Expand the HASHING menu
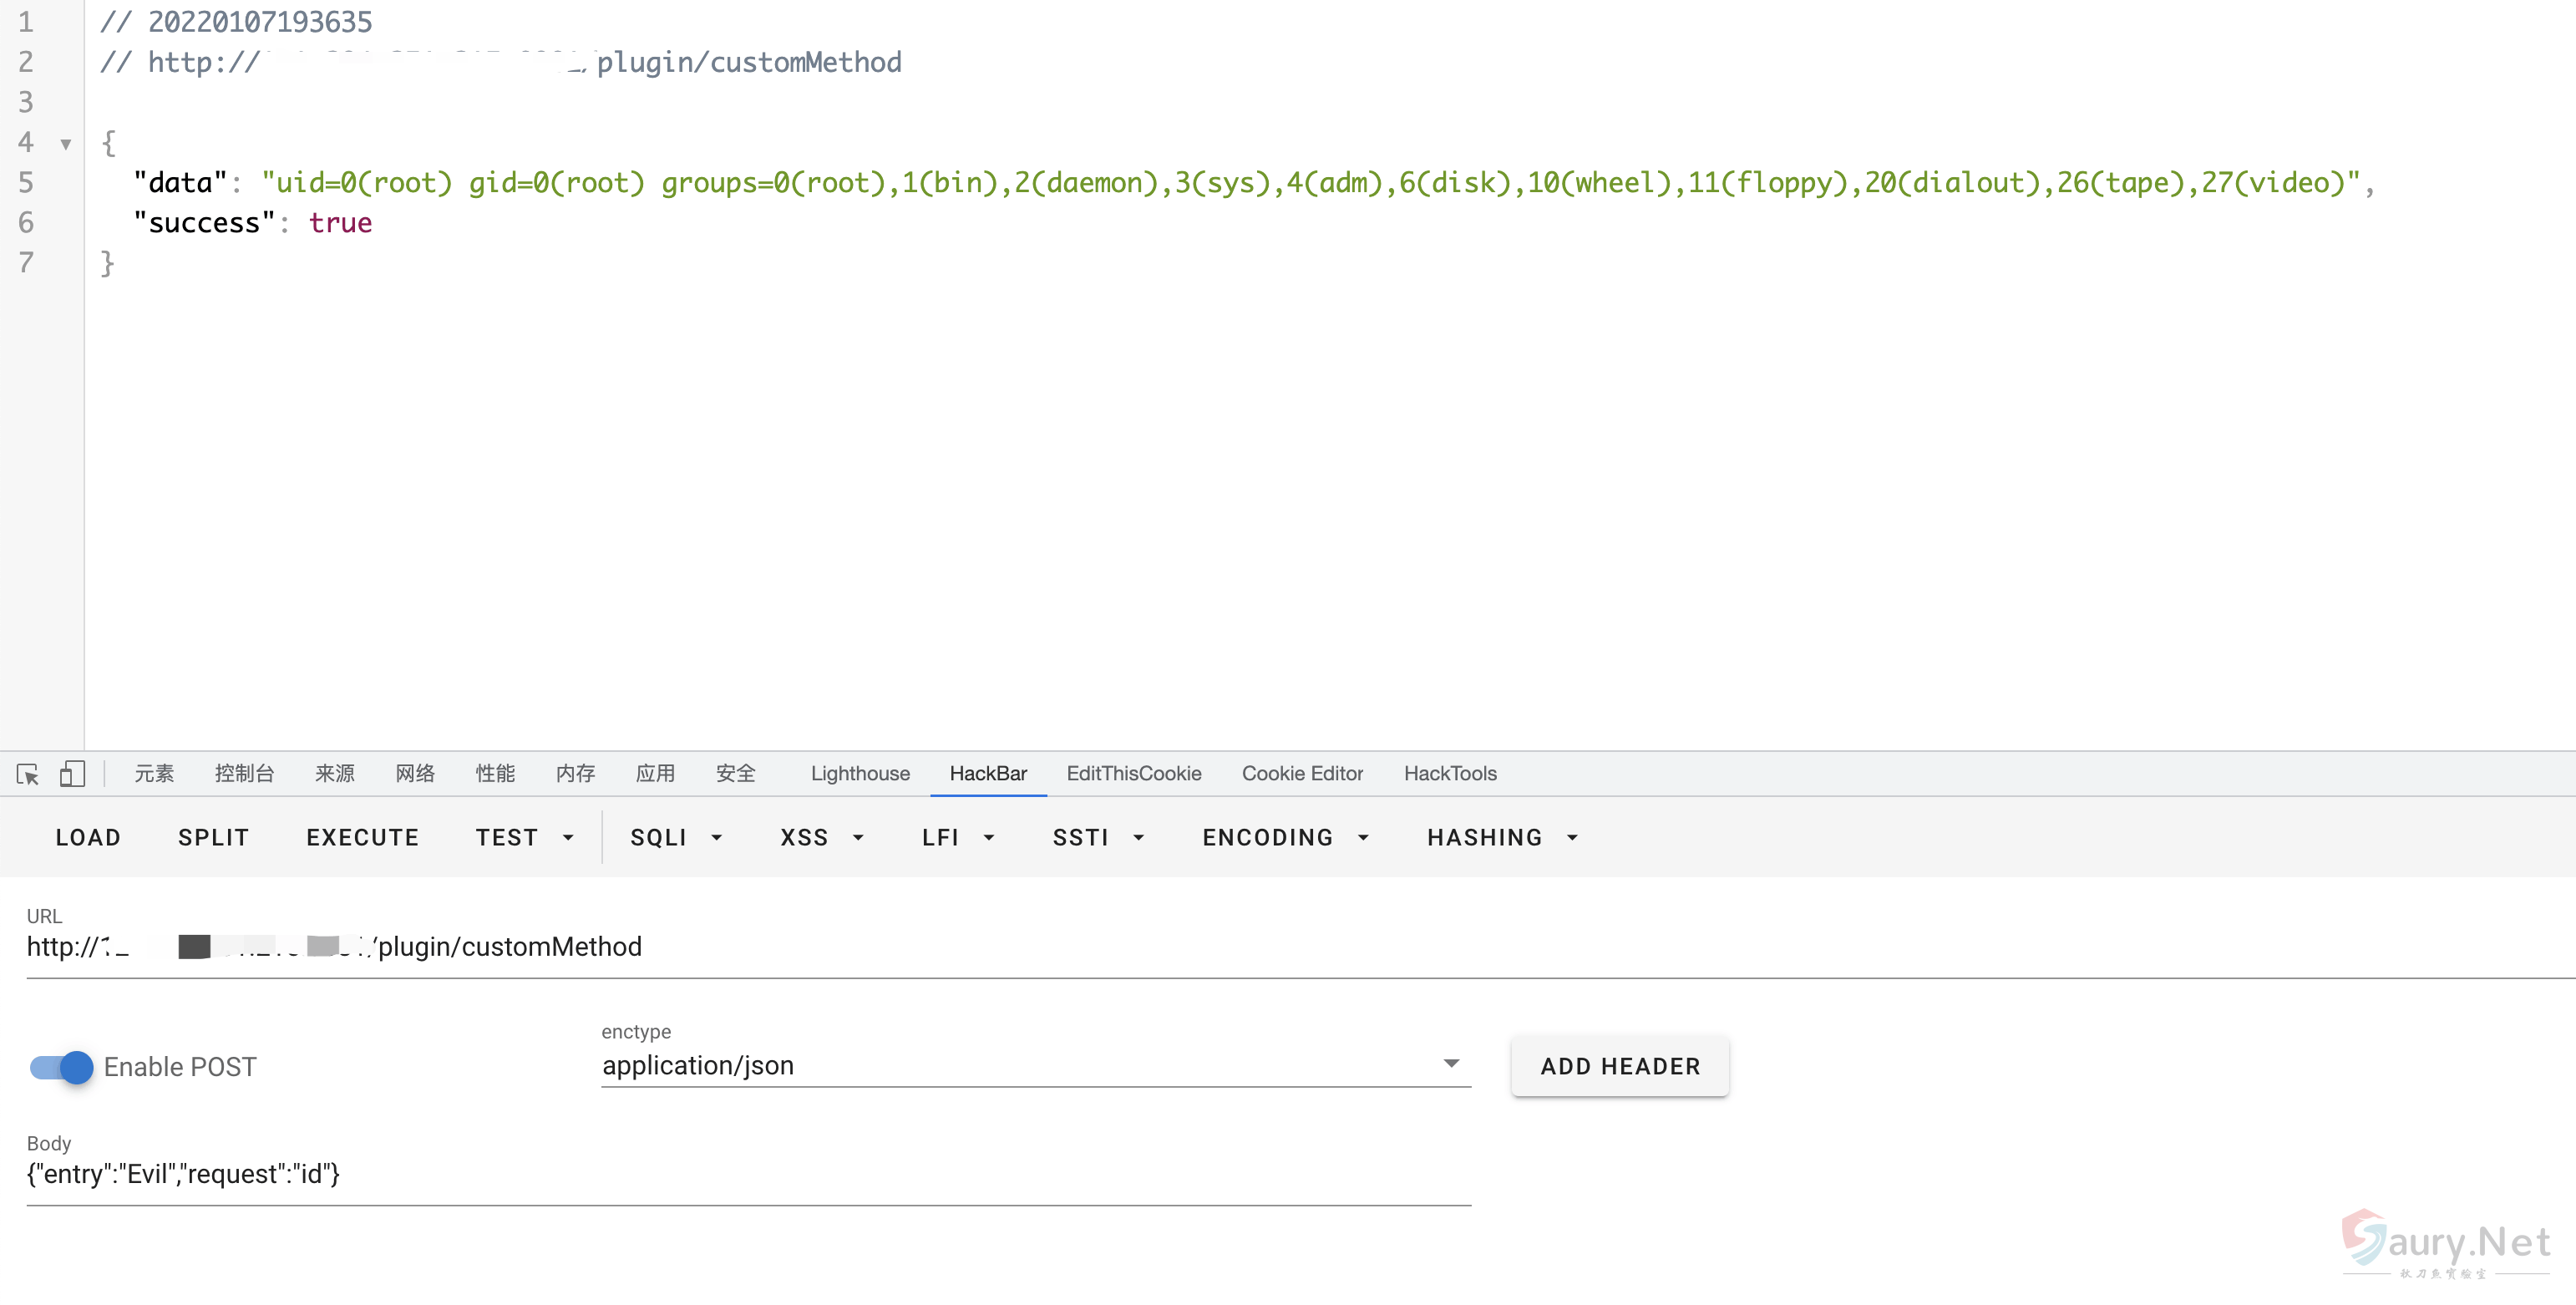This screenshot has height=1305, width=2576. tap(1501, 838)
